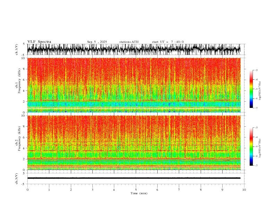The width and height of the screenshot is (275, 213).
Task: Select the date label "Sep. 5 , 2025"
Action: click(x=97, y=42)
